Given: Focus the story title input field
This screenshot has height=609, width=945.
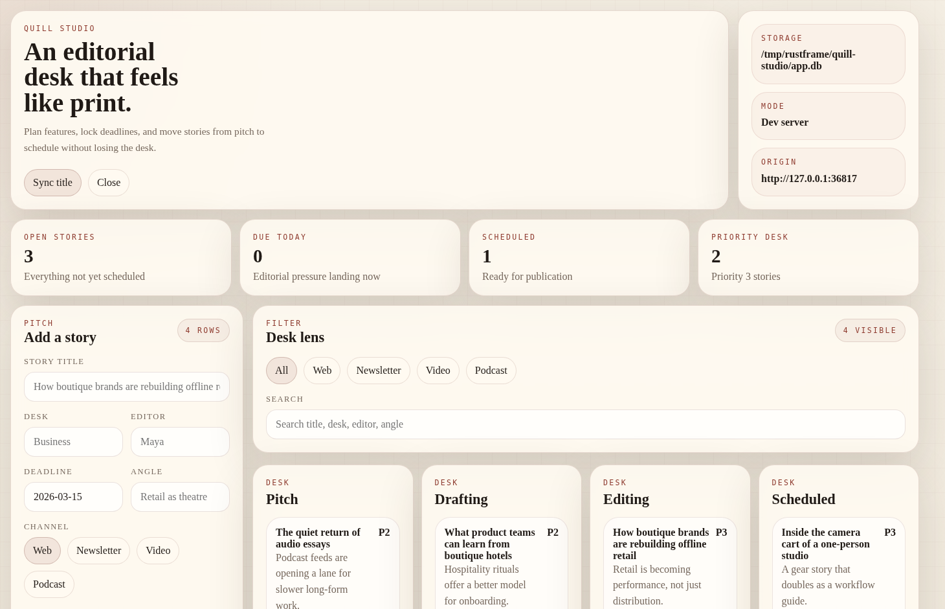Looking at the screenshot, I should [127, 387].
